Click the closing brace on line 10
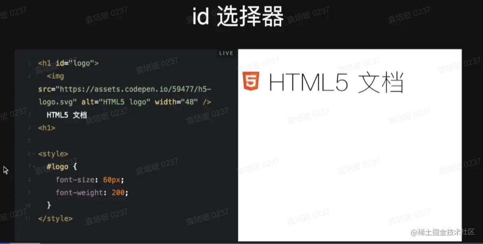This screenshot has width=483, height=244. tap(49, 205)
